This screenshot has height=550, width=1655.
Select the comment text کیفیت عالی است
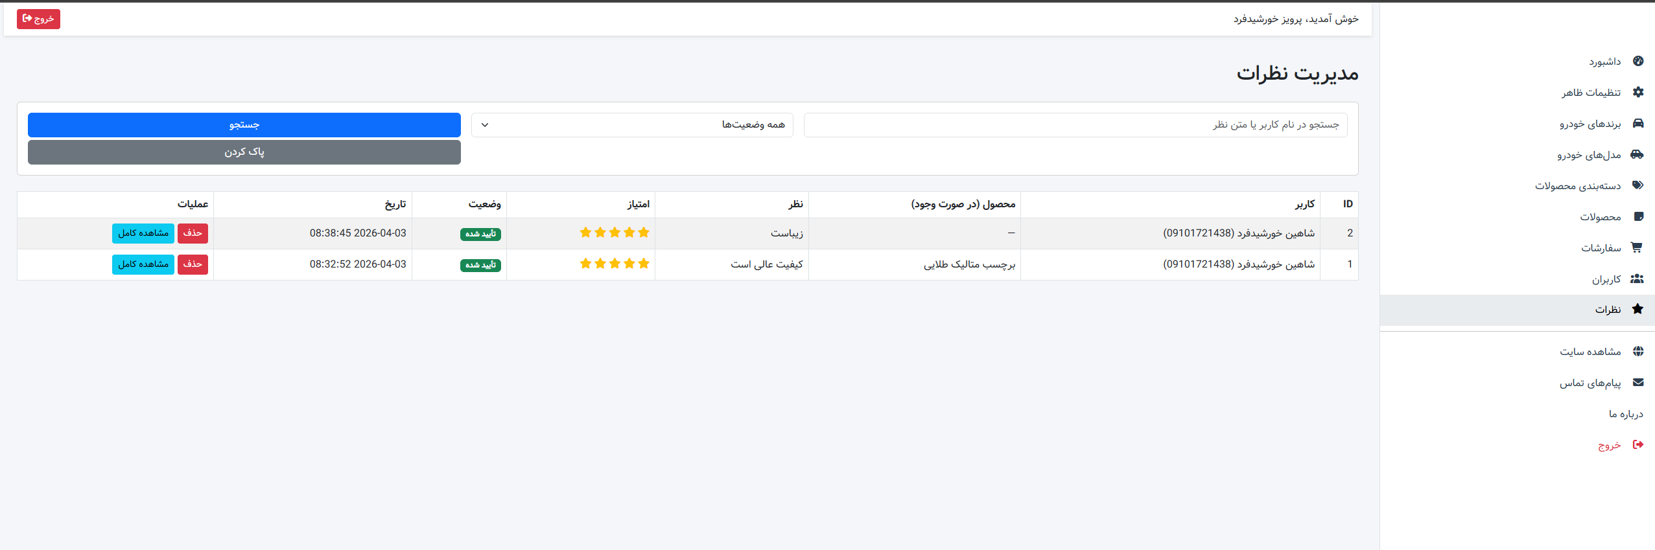click(x=767, y=264)
